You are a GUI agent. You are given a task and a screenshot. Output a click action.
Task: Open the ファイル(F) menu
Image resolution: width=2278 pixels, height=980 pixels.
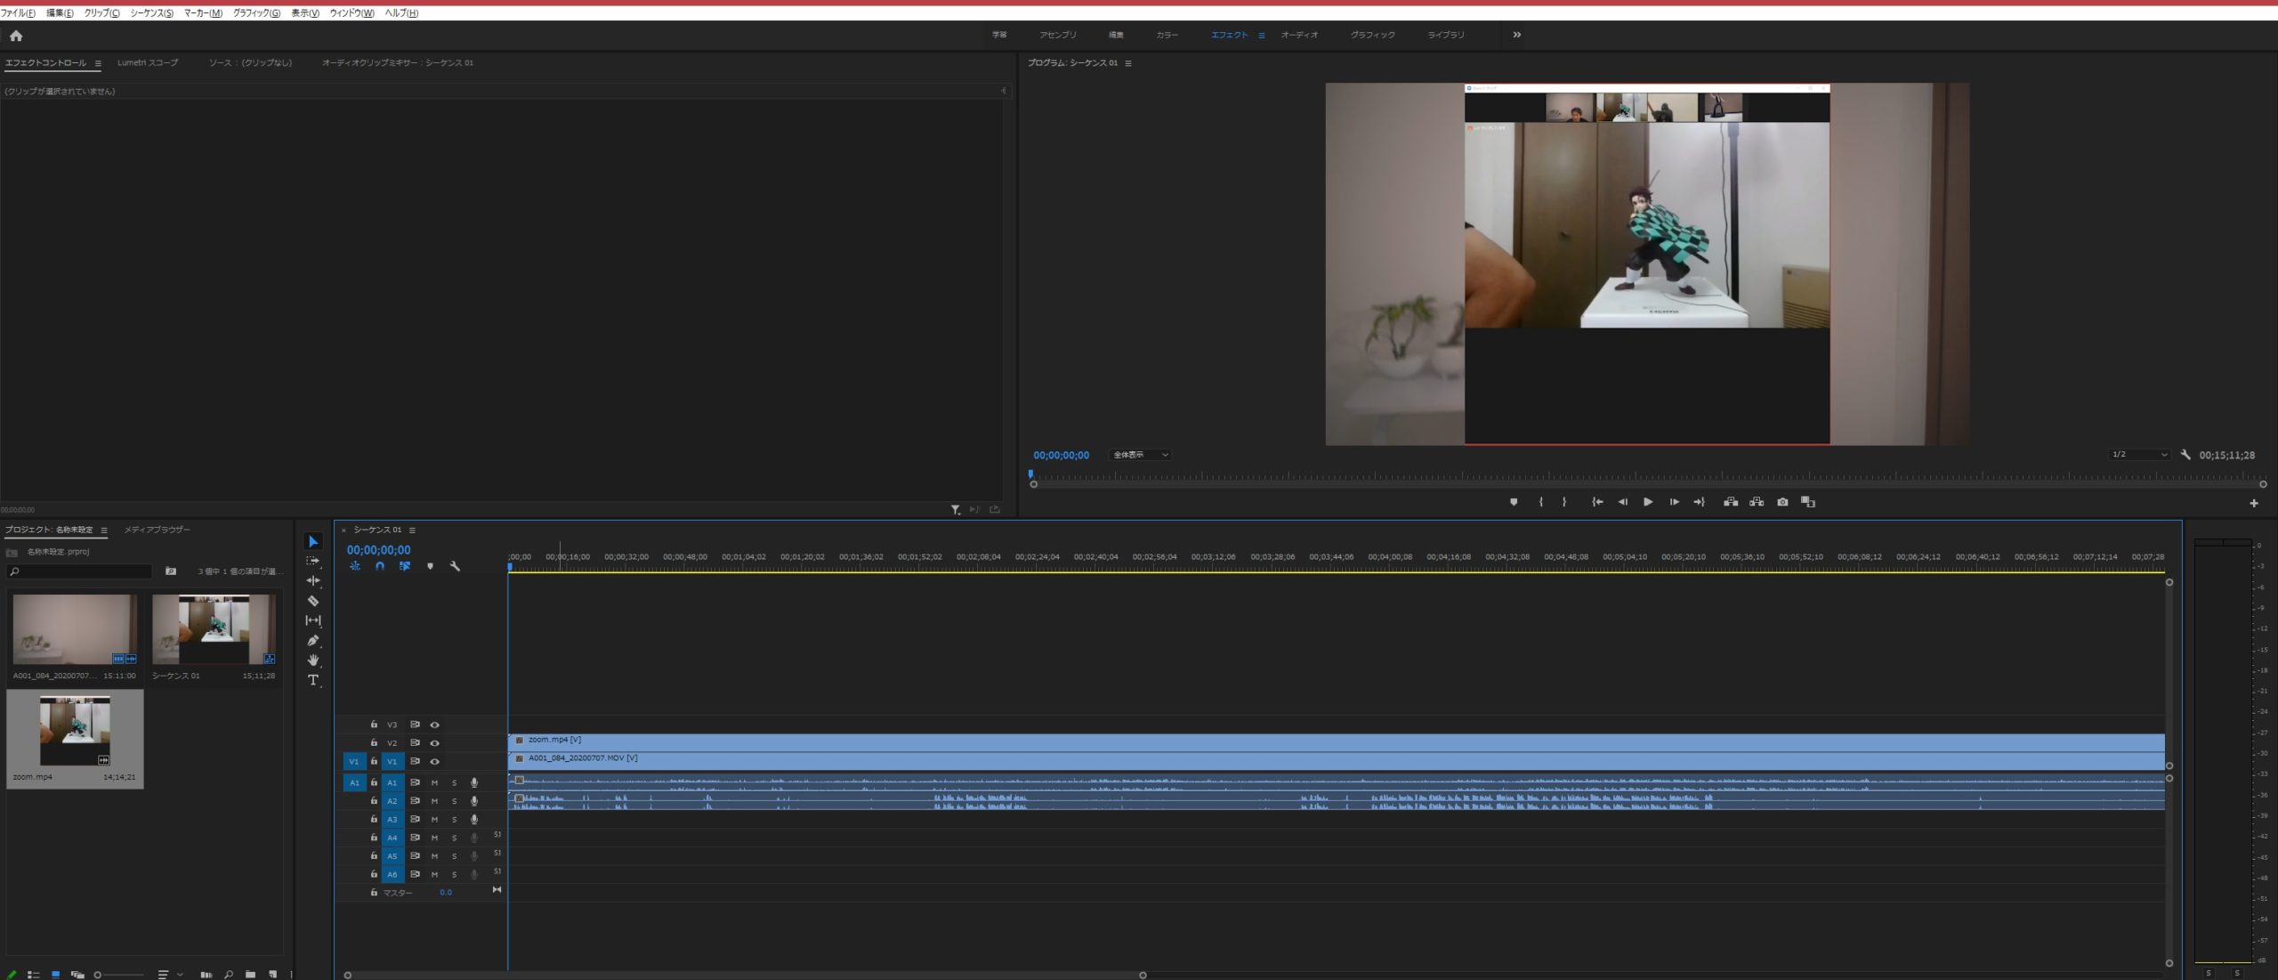point(18,13)
